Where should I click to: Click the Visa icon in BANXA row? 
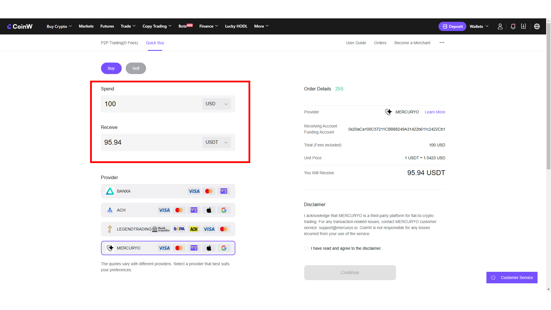click(194, 191)
